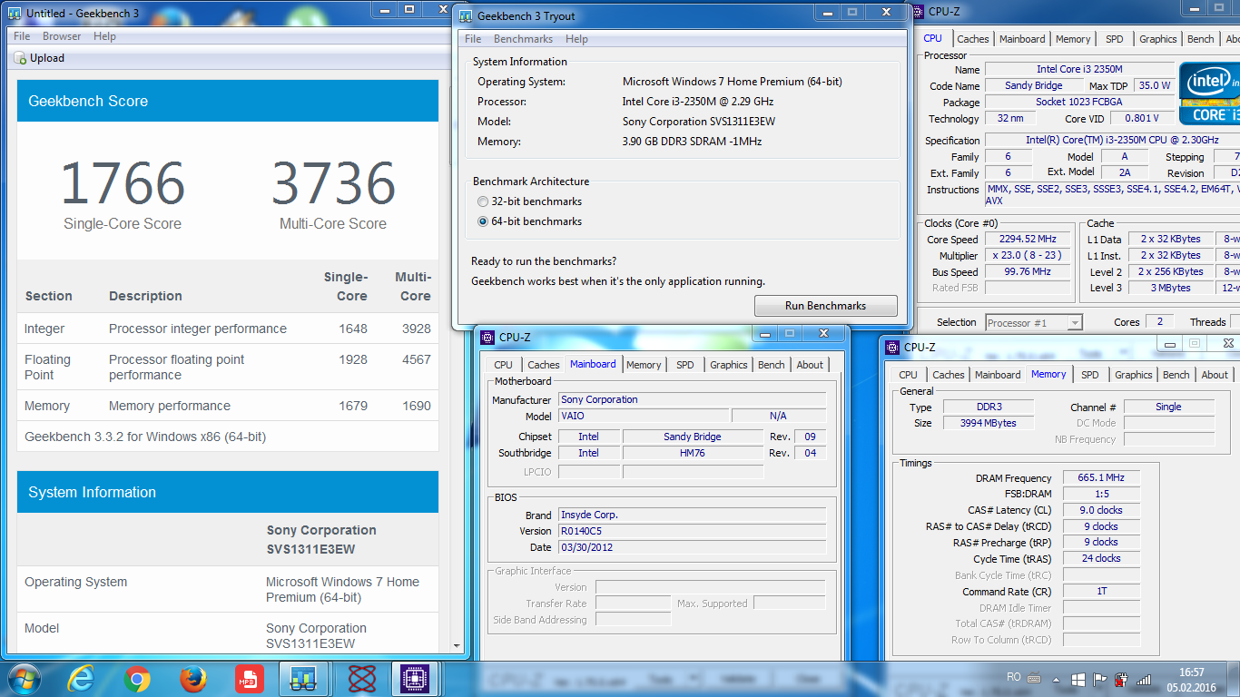Select 32-bit benchmarks option
The height and width of the screenshot is (697, 1240).
click(x=483, y=201)
